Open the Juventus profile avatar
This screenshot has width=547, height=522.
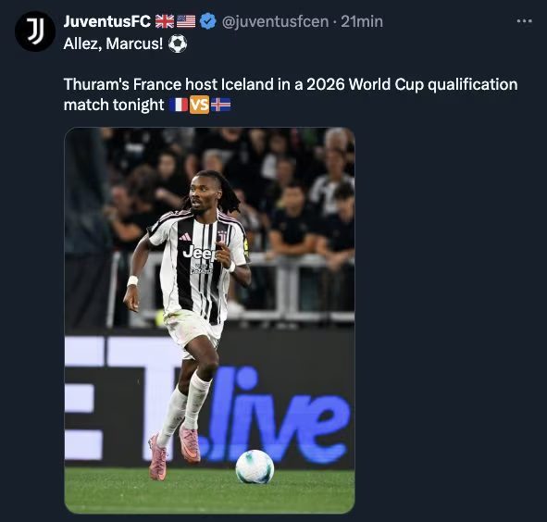click(x=35, y=31)
